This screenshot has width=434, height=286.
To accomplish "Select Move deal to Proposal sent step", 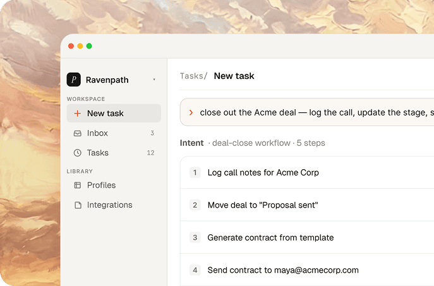I will point(307,205).
